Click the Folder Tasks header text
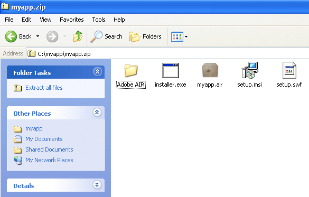This screenshot has width=309, height=197. [x=32, y=73]
